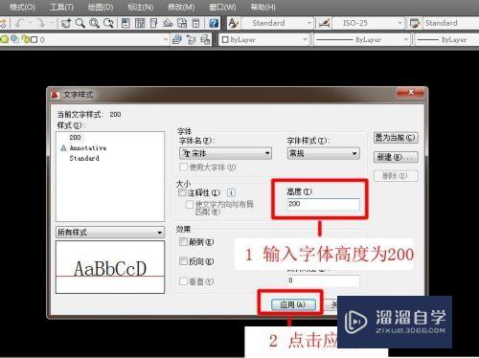Open the 字体名 font name dropdown
The width and height of the screenshot is (479, 358).
pos(225,153)
